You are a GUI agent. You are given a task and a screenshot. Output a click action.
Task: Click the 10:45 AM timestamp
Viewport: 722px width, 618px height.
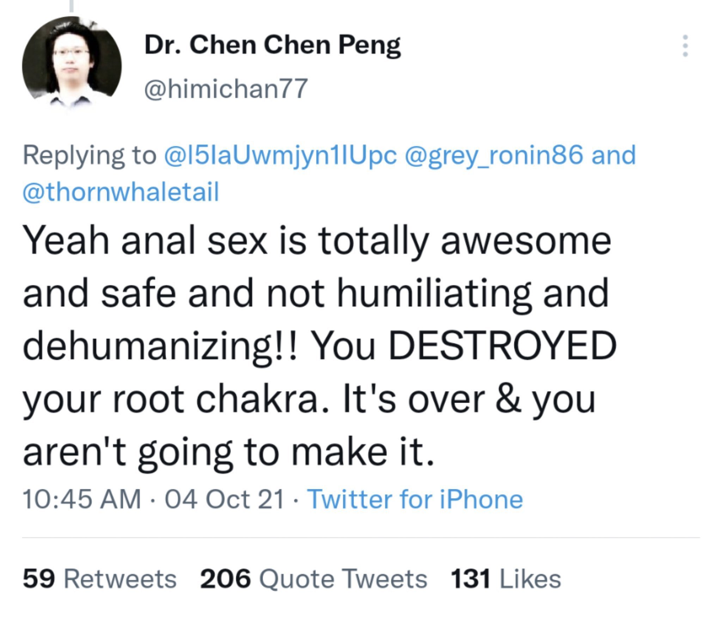(x=82, y=499)
